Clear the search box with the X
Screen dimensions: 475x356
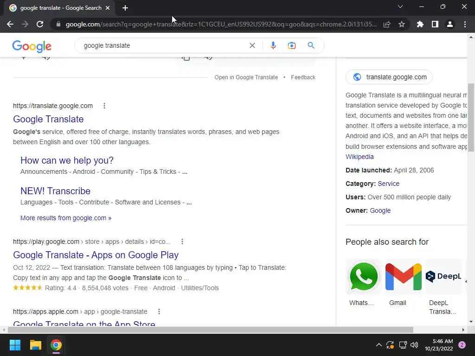[x=252, y=45]
